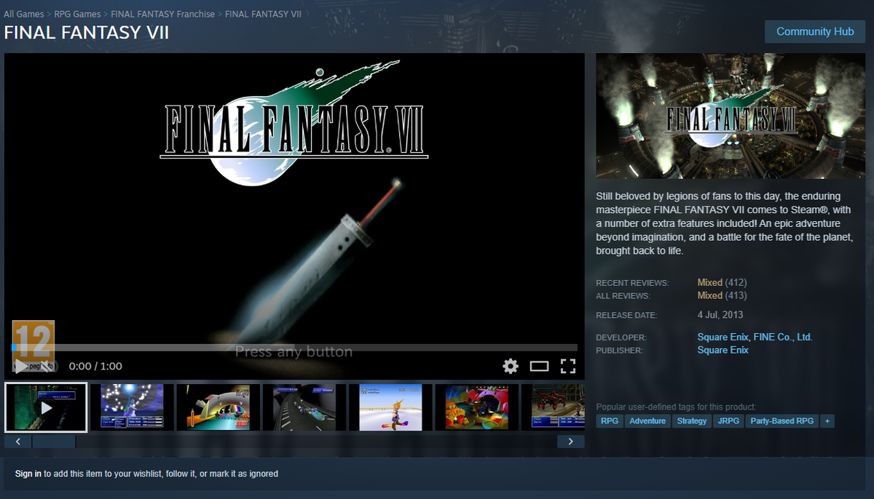Open screenshot thumbnail of snowboarding character

[x=390, y=407]
